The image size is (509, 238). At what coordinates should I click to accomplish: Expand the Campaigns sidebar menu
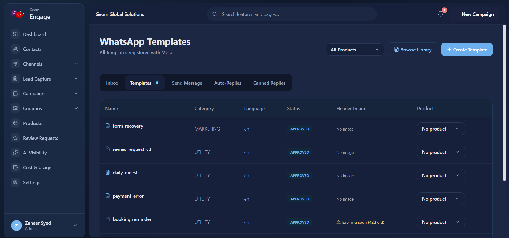tap(45, 93)
